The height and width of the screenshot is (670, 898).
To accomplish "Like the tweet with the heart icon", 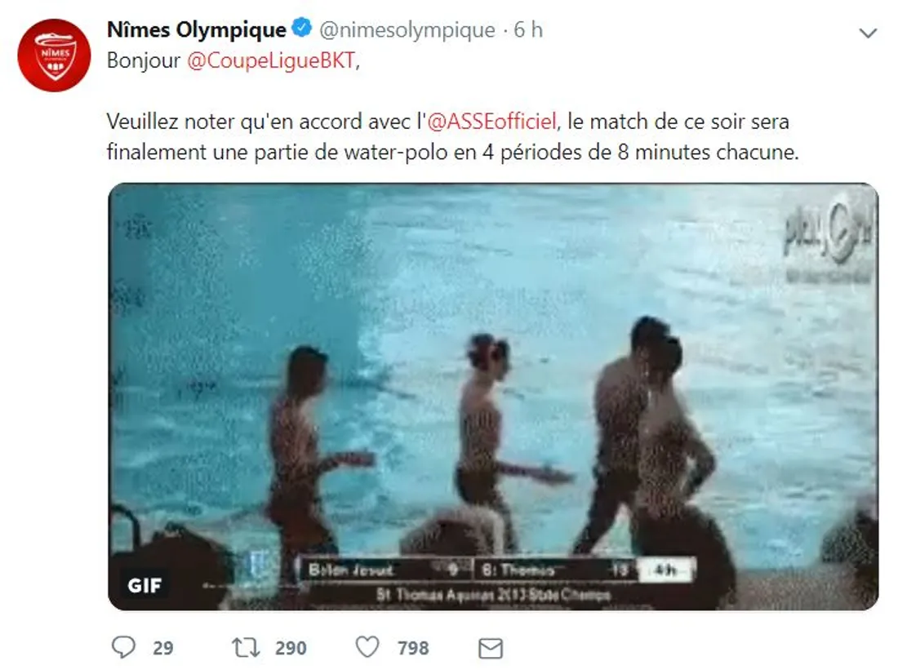I will 367,647.
